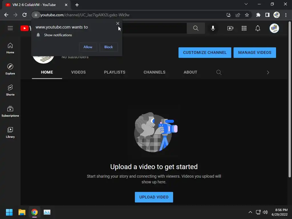View site information lock icon
This screenshot has height=219, width=292.
coord(36,15)
